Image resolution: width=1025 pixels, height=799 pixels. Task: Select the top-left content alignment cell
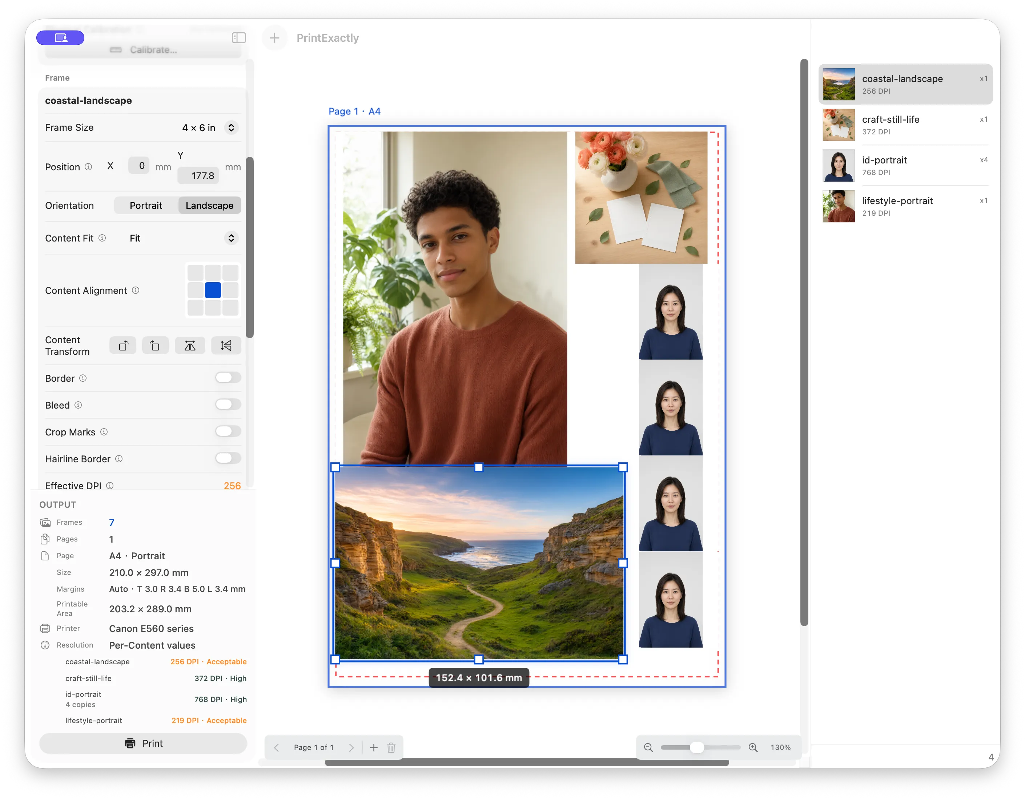tap(195, 273)
